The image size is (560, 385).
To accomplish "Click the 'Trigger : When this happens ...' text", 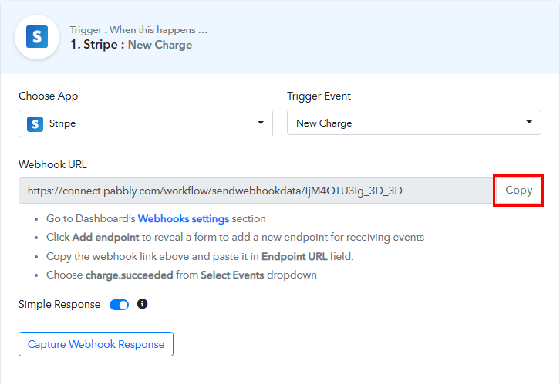I will [139, 30].
